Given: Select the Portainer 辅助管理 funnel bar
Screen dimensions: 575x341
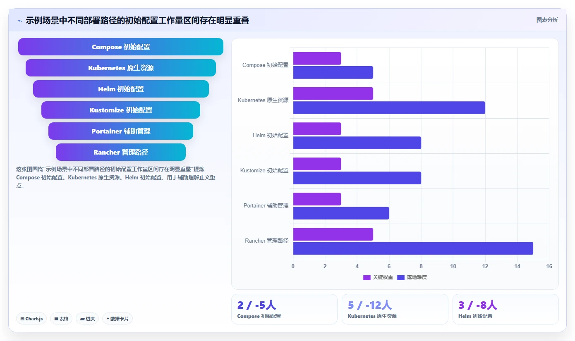Looking at the screenshot, I should 121,131.
